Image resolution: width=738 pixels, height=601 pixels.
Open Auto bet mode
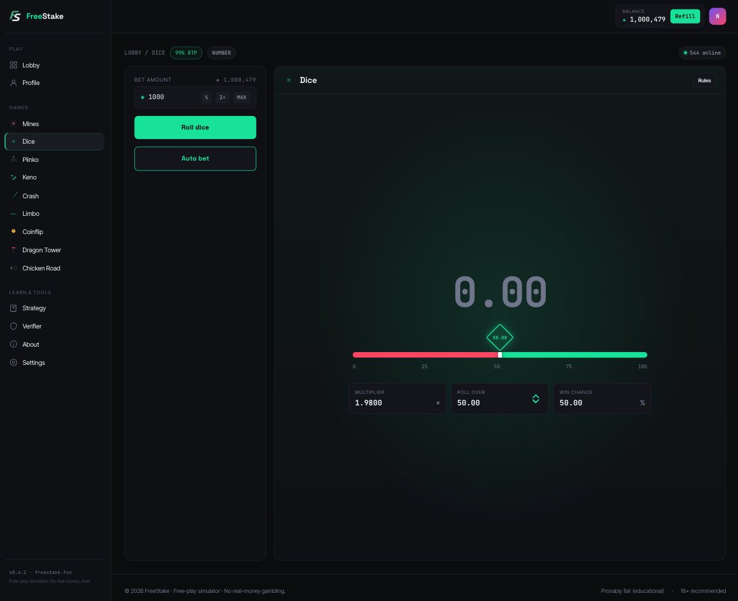(x=196, y=159)
